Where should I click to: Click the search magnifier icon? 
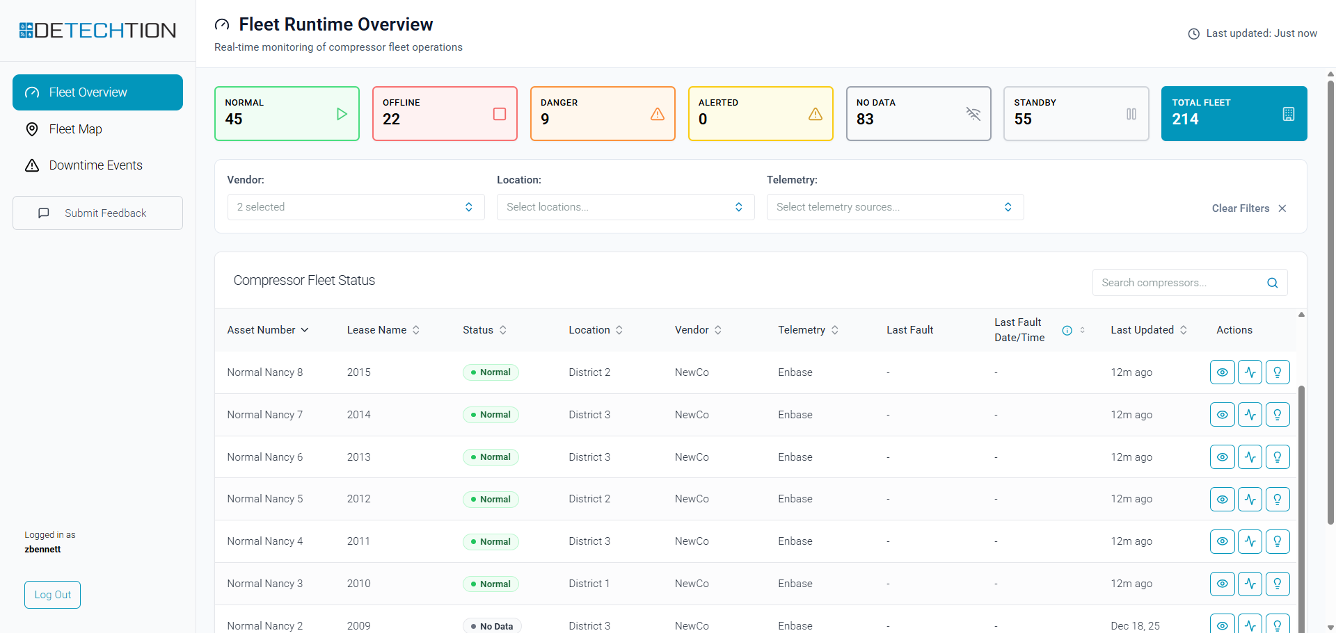[x=1272, y=283]
